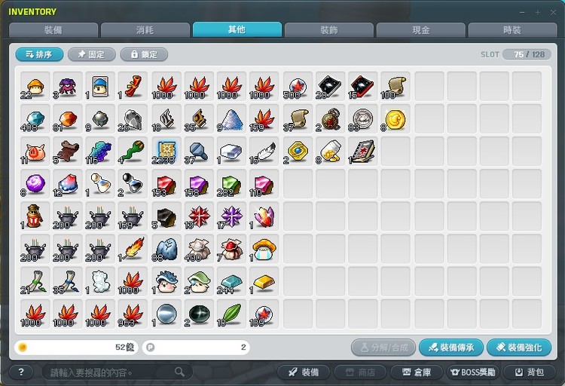
Task: Click the blue rune stone with quantity 88
Action: point(166,249)
